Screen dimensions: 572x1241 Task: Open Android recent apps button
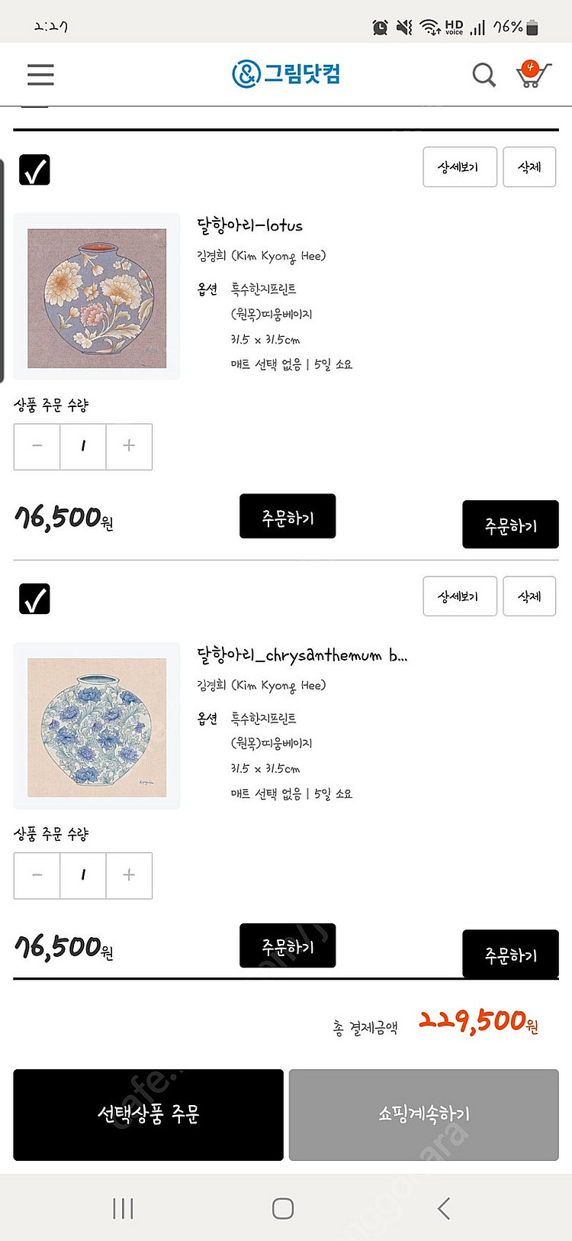pyautogui.click(x=123, y=1208)
